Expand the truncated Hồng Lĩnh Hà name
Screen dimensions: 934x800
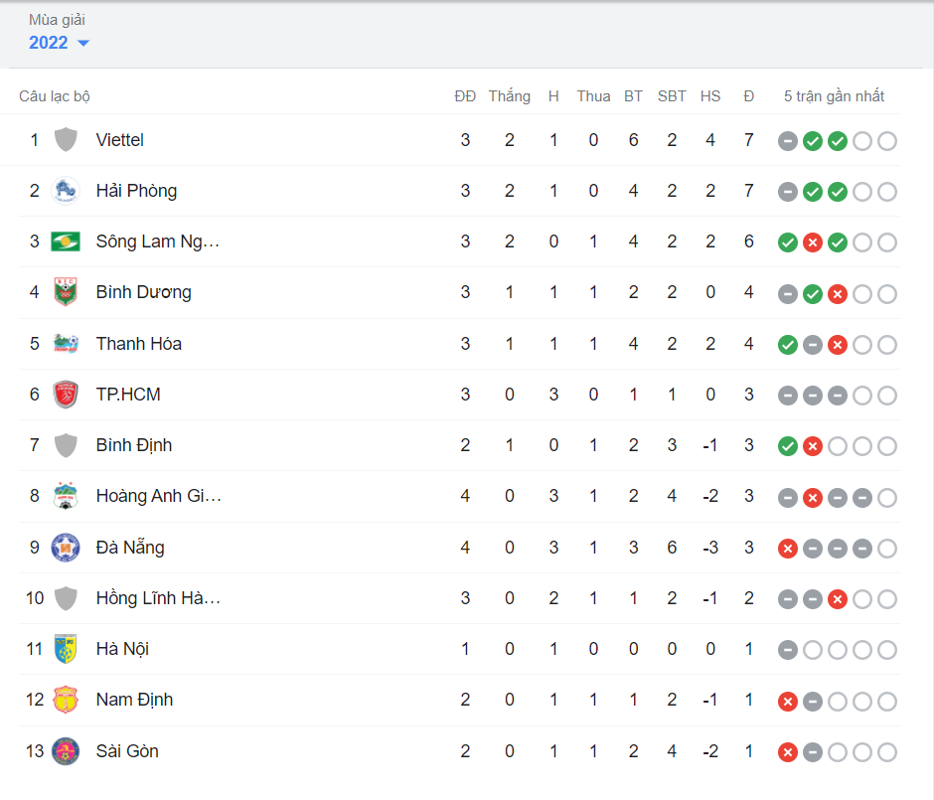point(159,598)
